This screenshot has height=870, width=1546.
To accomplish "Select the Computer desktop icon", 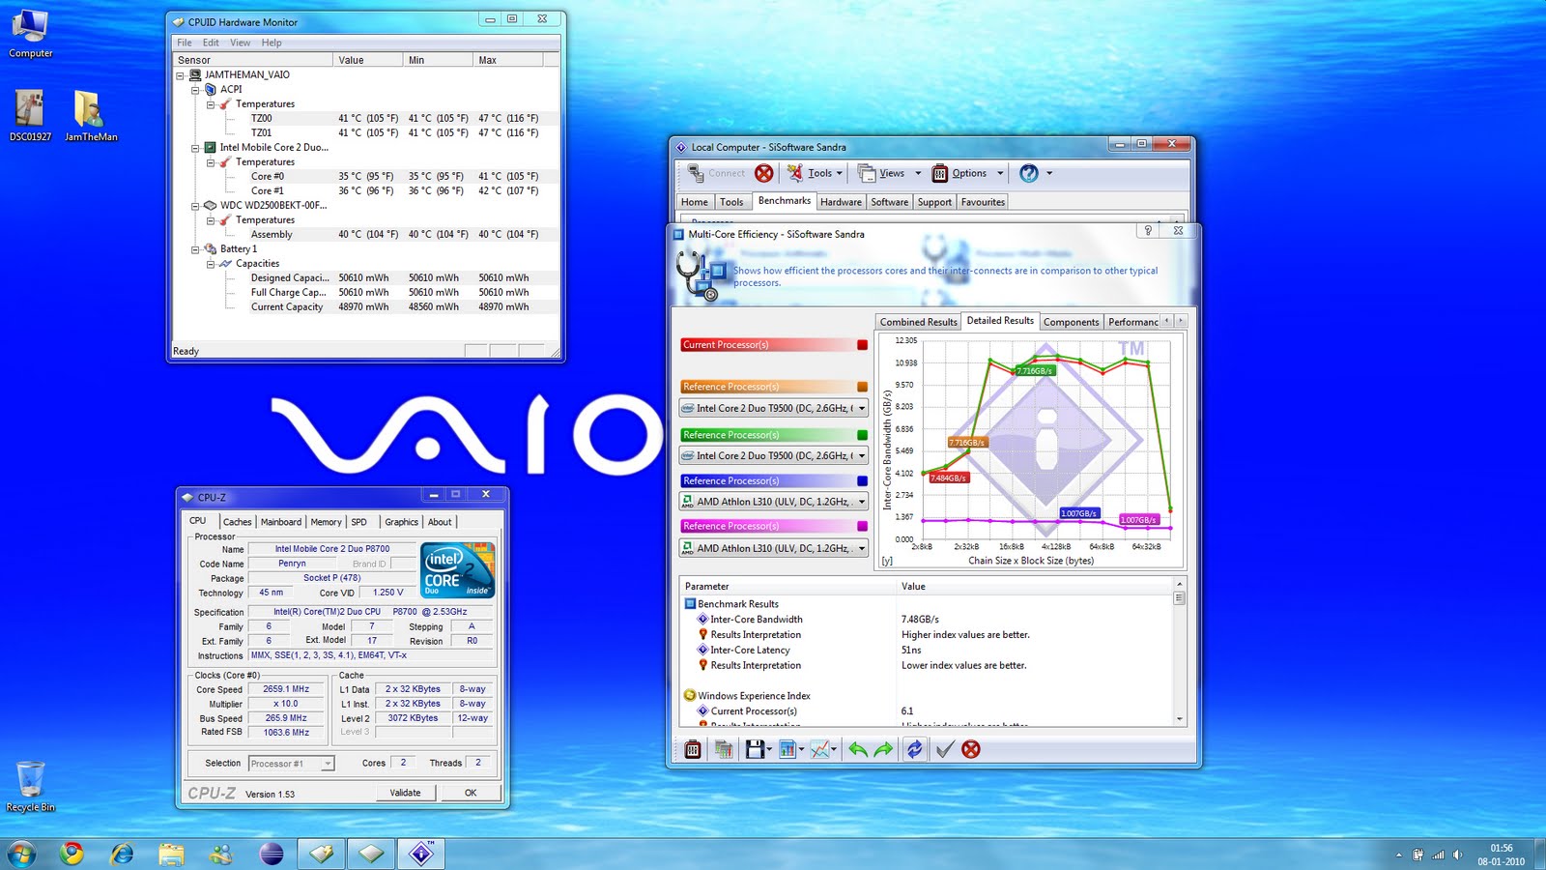I will pyautogui.click(x=31, y=34).
